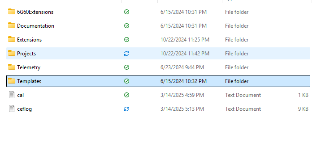The width and height of the screenshot is (334, 163).
Task: Click the green synced checkmark beside Templates
Action: coord(126,81)
